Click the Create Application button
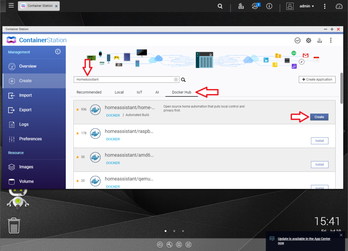Viewport: 348px width, 251px height. [317, 79]
